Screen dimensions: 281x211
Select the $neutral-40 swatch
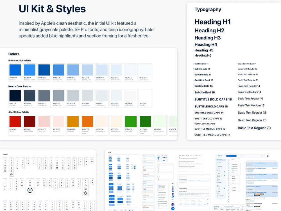pyautogui.click(x=58, y=96)
